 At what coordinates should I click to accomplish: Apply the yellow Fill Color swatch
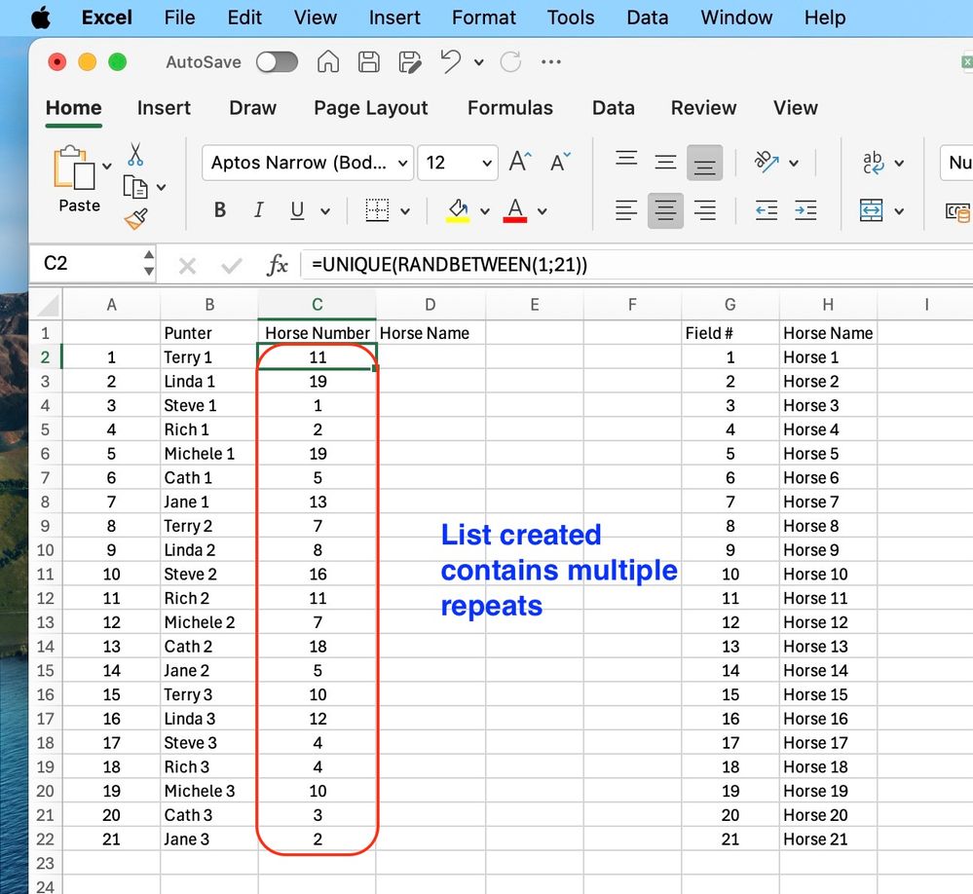458,210
